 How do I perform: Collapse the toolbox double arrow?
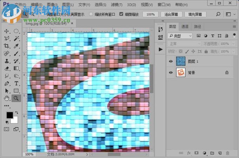click(x=4, y=21)
